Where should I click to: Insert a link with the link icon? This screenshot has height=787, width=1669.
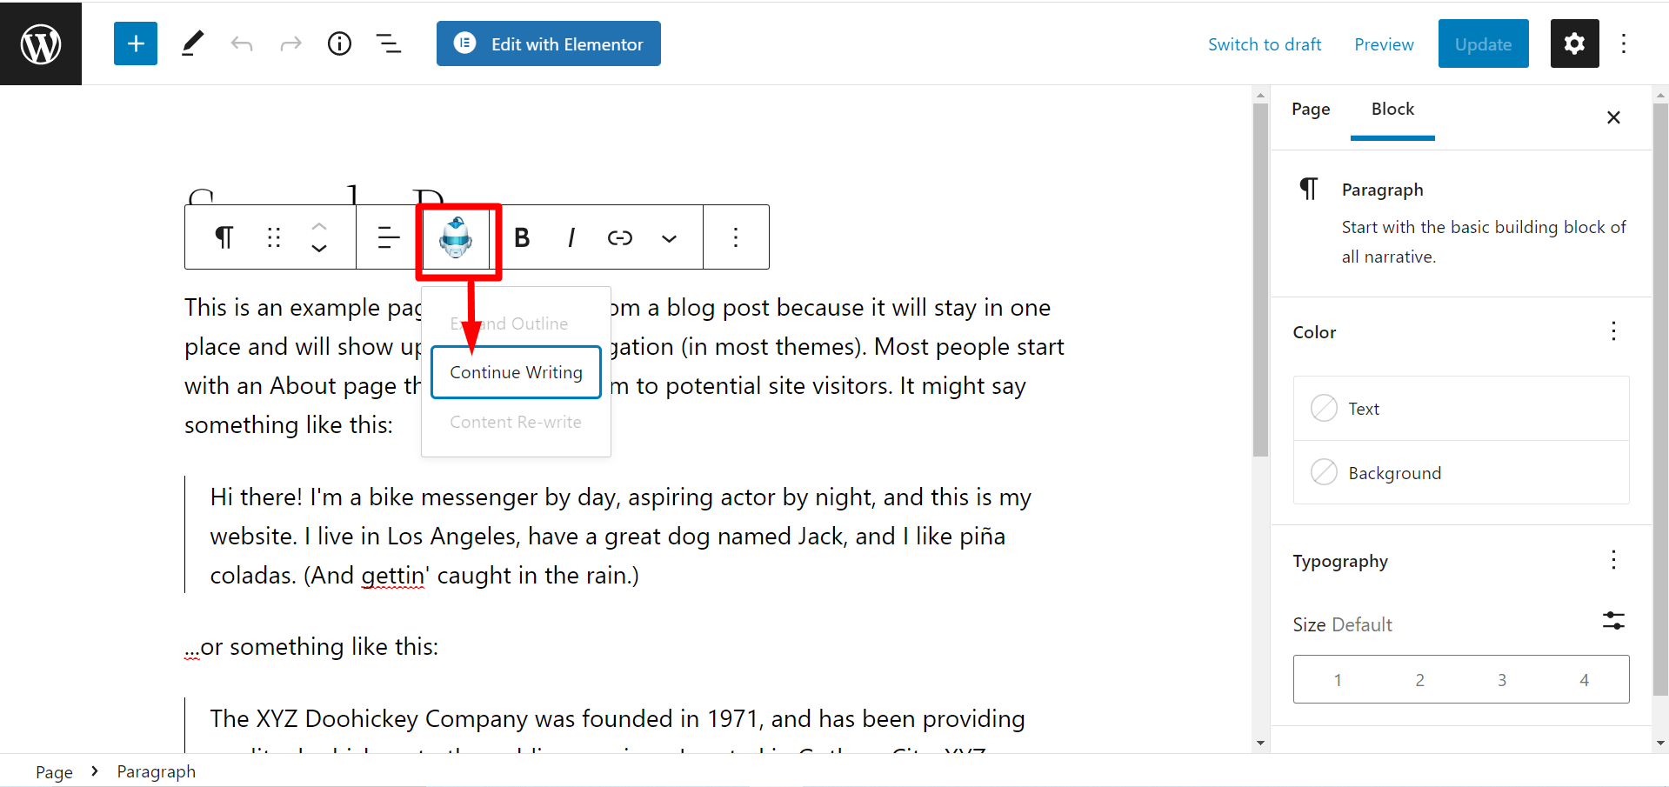[619, 237]
